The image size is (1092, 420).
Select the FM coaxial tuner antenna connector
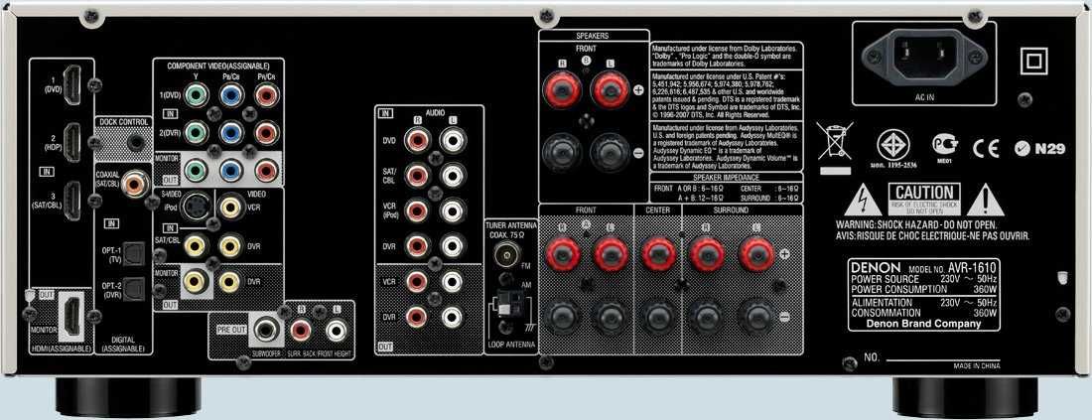tap(507, 255)
